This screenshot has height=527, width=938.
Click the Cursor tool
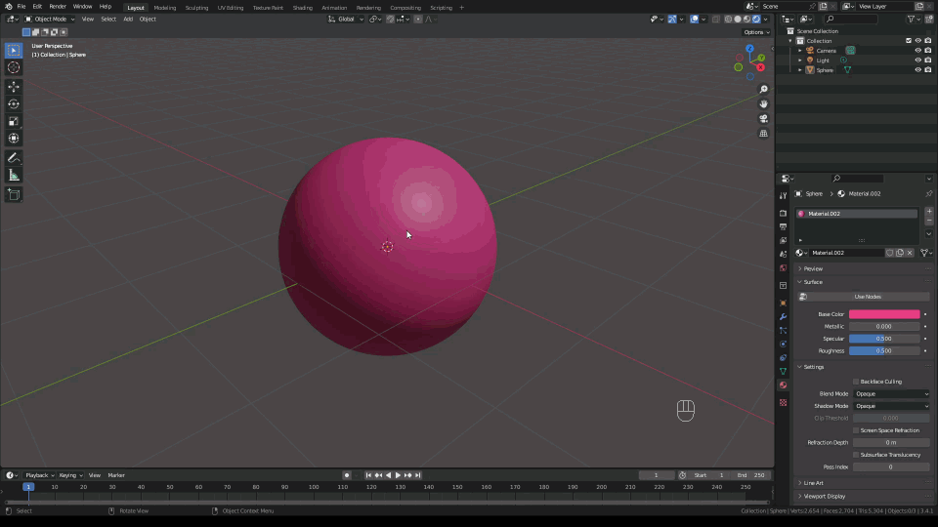click(x=14, y=67)
